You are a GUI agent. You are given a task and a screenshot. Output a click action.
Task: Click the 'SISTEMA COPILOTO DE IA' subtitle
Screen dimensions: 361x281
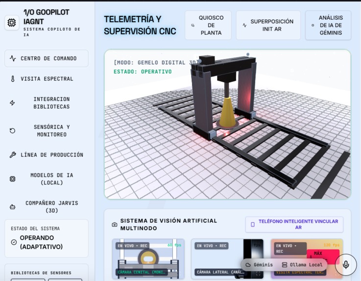pyautogui.click(x=52, y=32)
